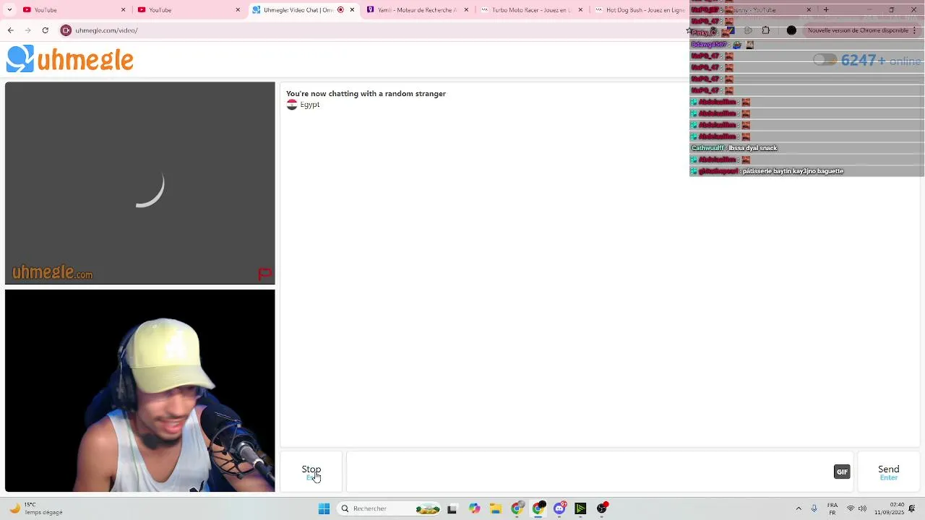Open Task View from the taskbar
This screenshot has height=520, width=925.
tap(452, 508)
